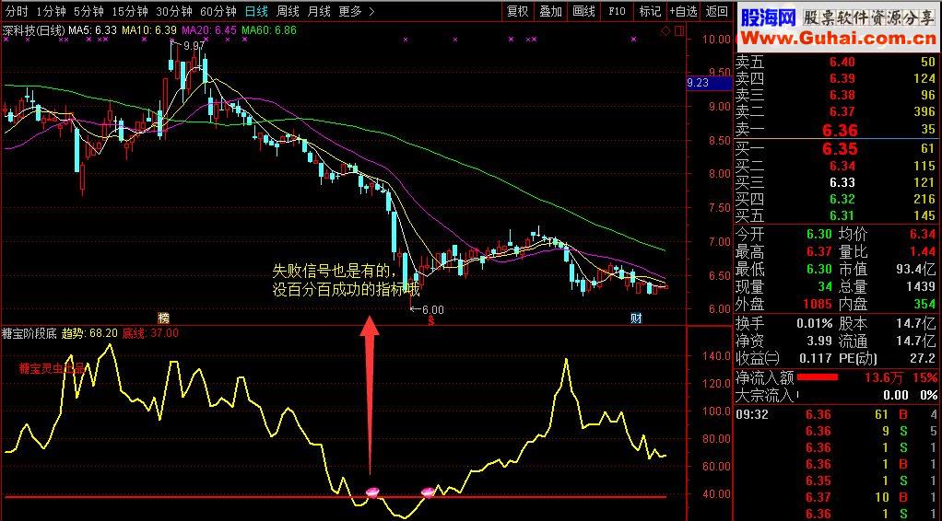Select the 1分钟 period

51,11
